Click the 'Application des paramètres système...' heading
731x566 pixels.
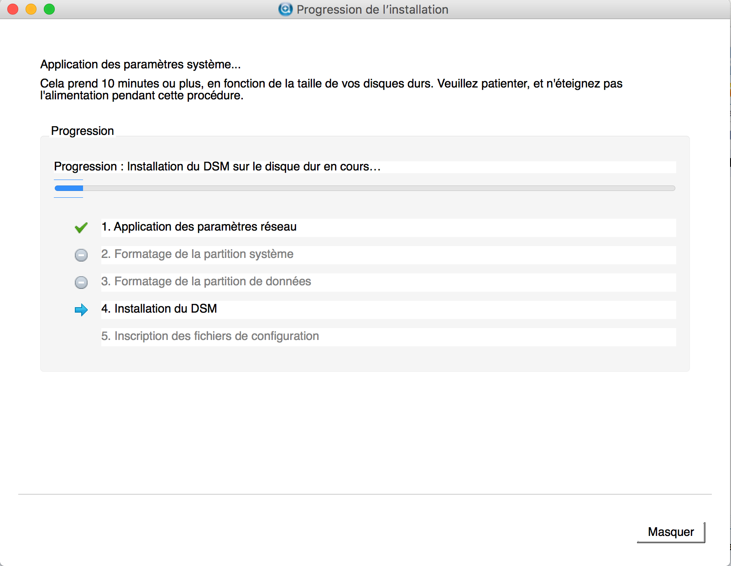(x=141, y=64)
